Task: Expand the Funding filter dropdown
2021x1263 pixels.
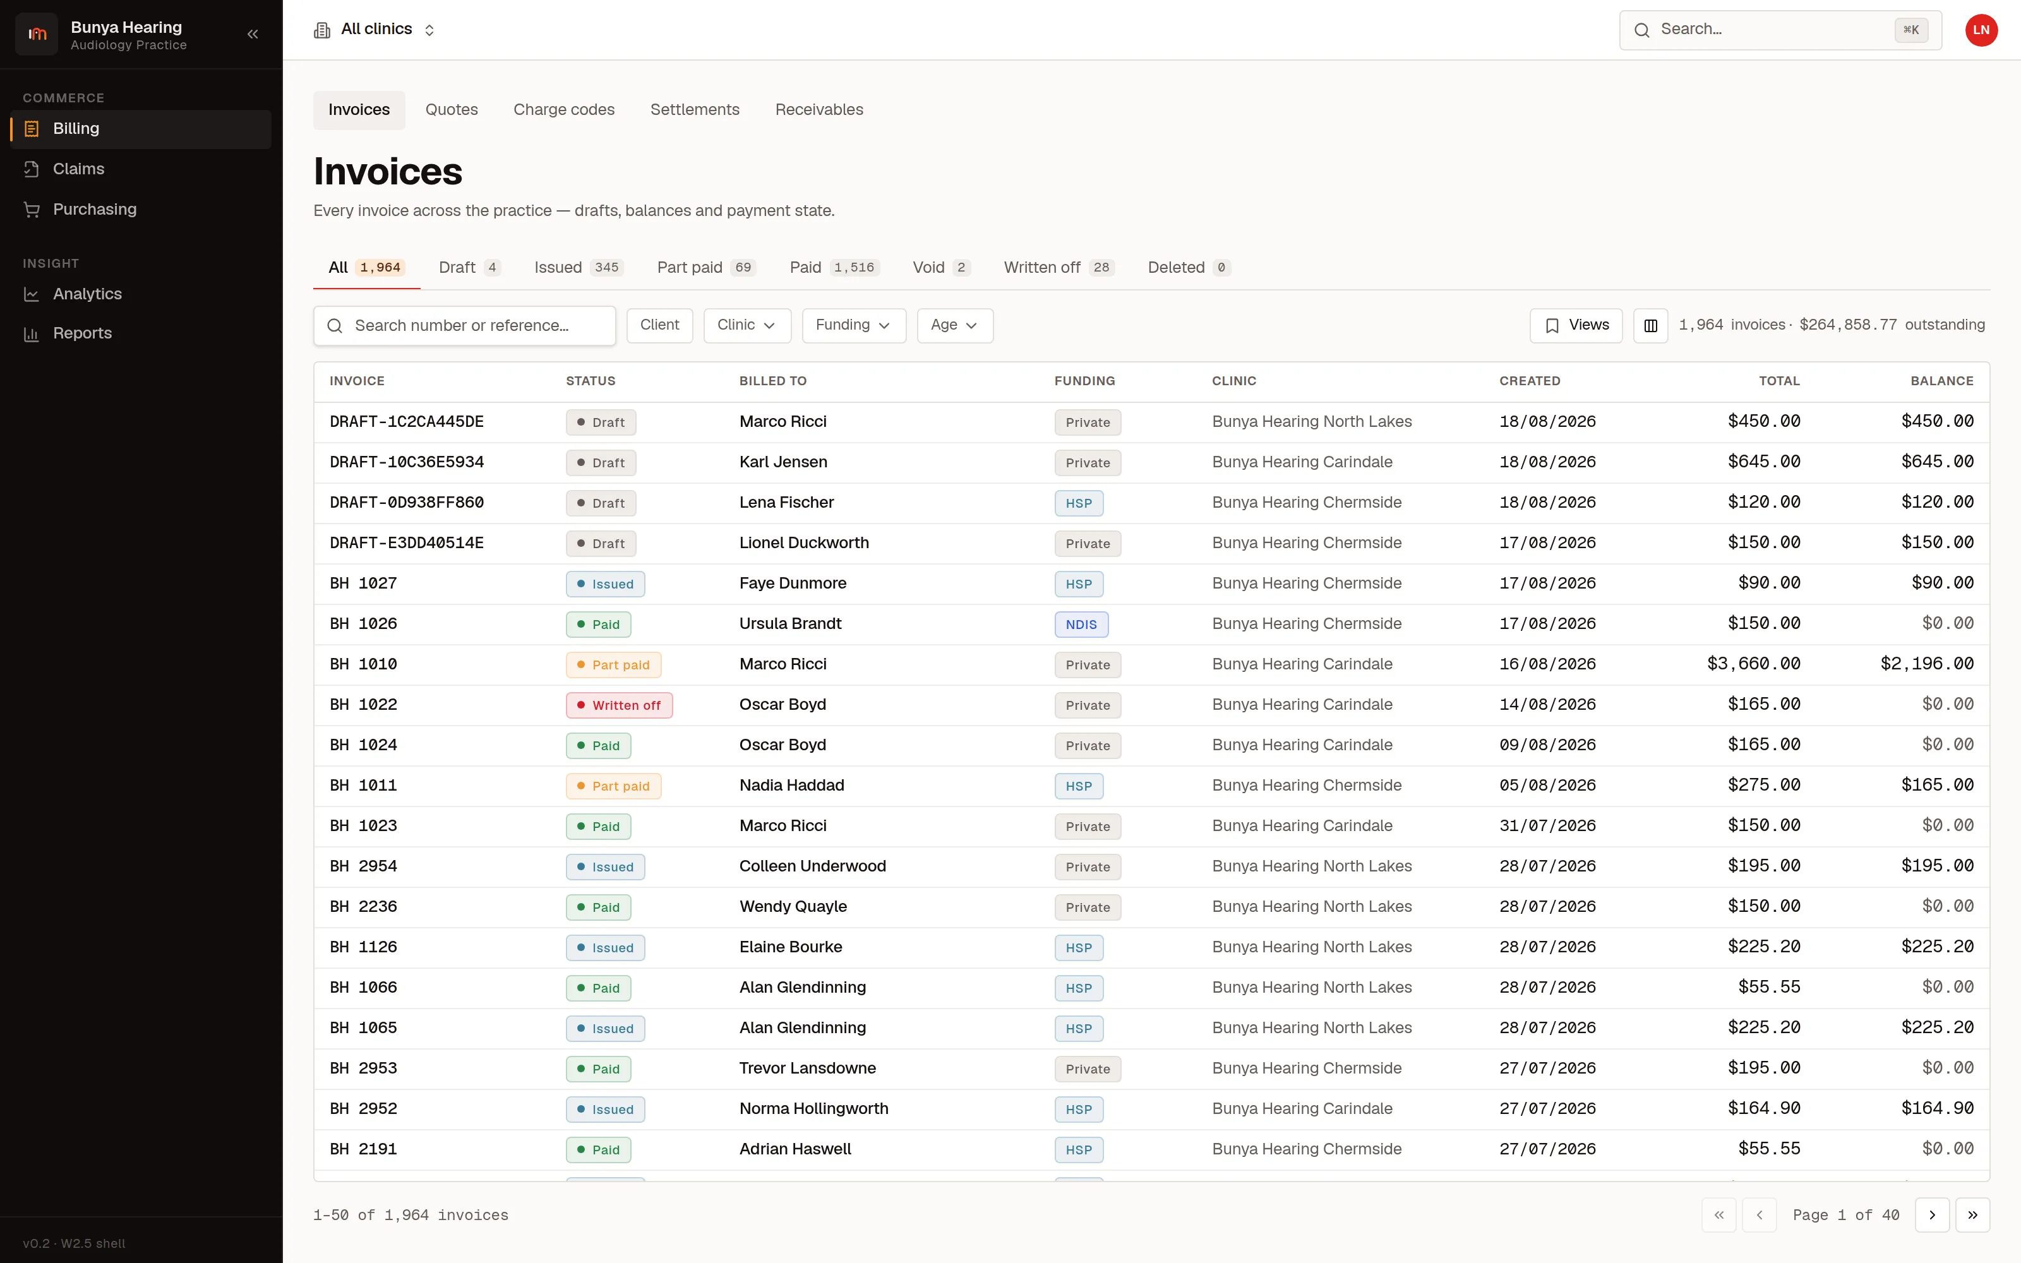Action: coord(853,326)
